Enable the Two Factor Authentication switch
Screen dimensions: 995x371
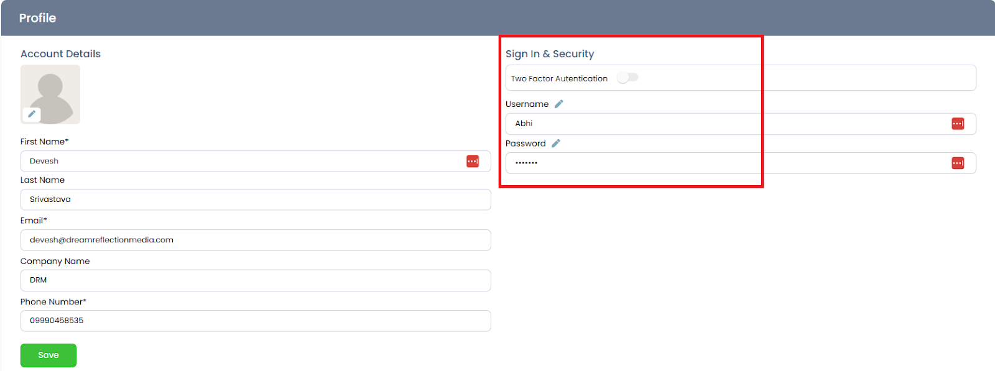[627, 78]
